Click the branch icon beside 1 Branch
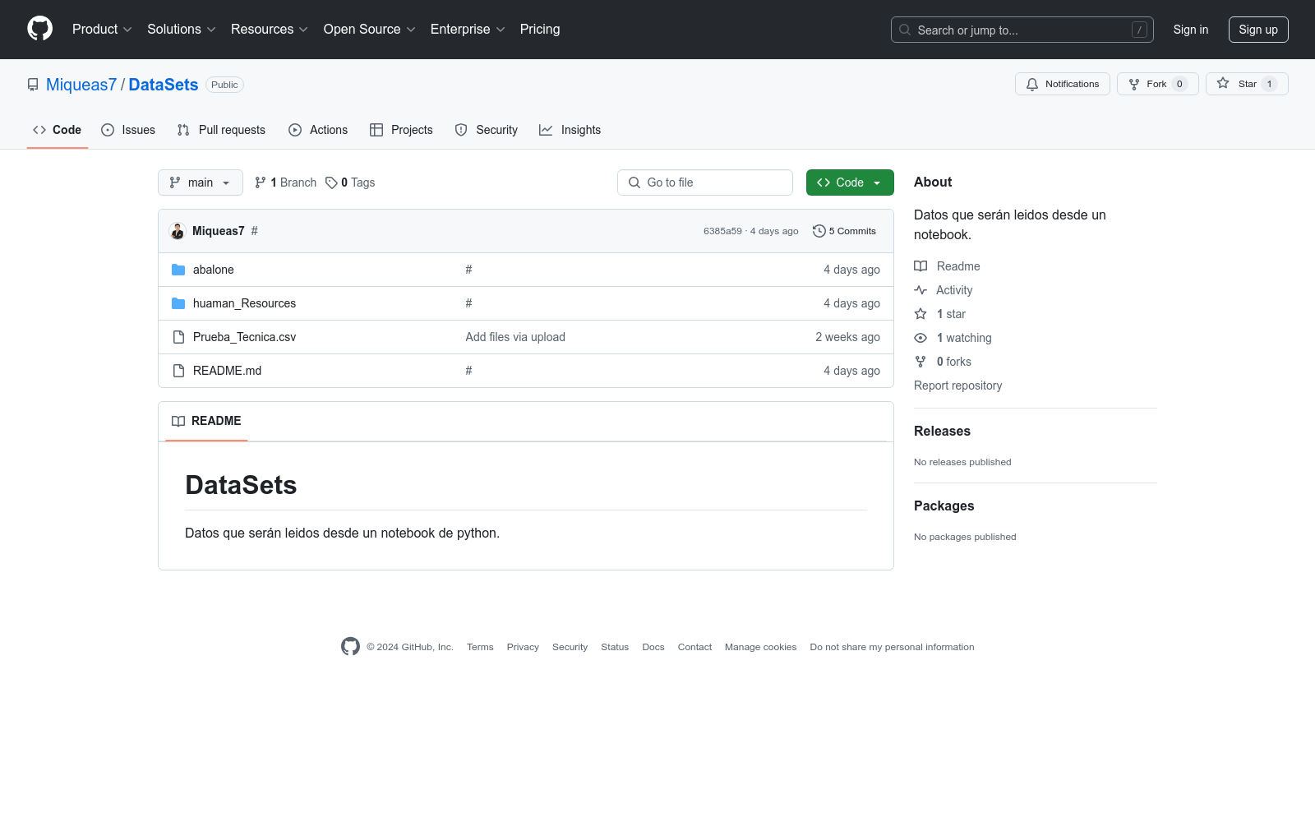The width and height of the screenshot is (1315, 822). click(261, 182)
